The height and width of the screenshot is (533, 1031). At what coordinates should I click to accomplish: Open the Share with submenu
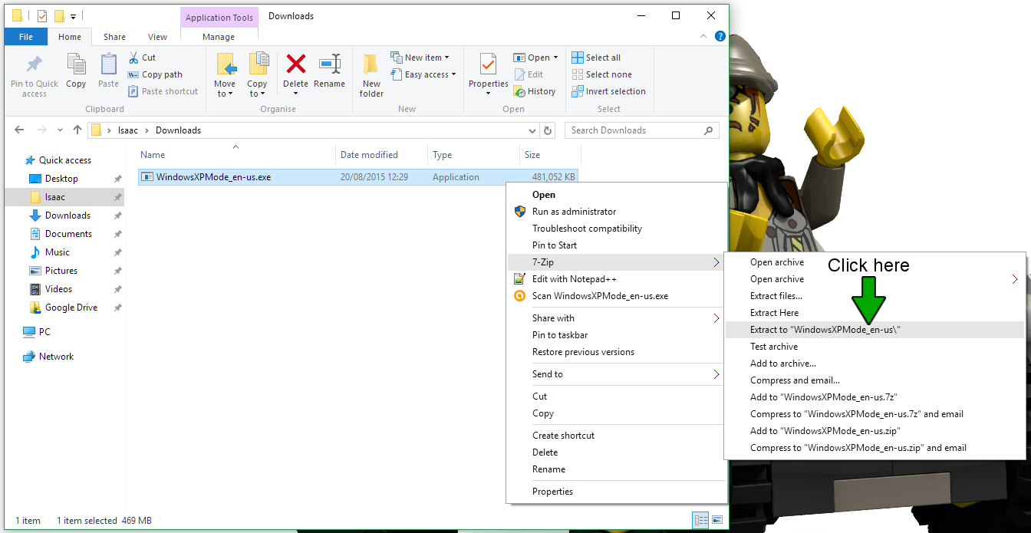pyautogui.click(x=616, y=318)
